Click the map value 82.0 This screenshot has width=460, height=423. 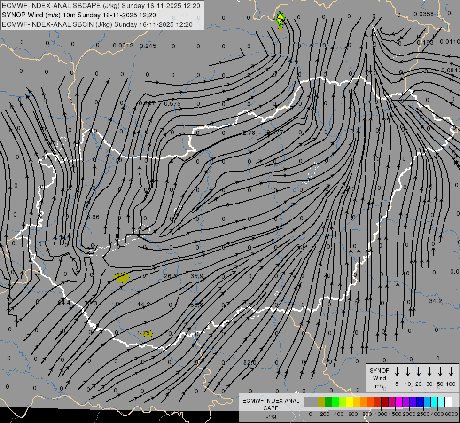(250, 362)
